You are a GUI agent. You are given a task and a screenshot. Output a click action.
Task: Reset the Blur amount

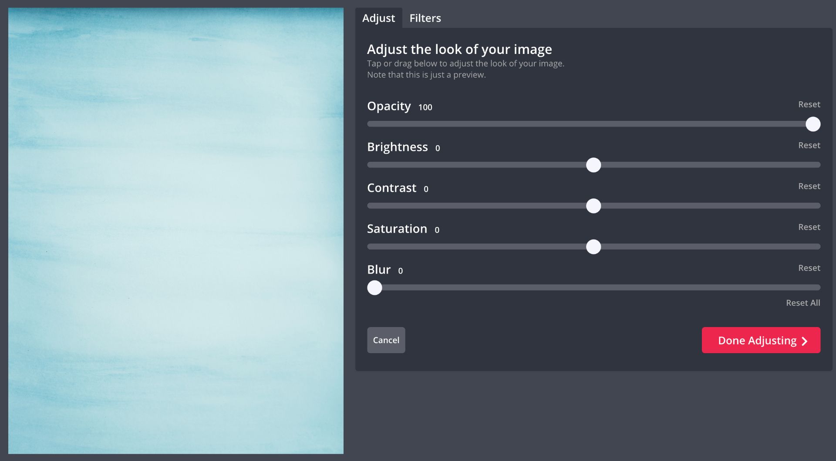coord(809,268)
